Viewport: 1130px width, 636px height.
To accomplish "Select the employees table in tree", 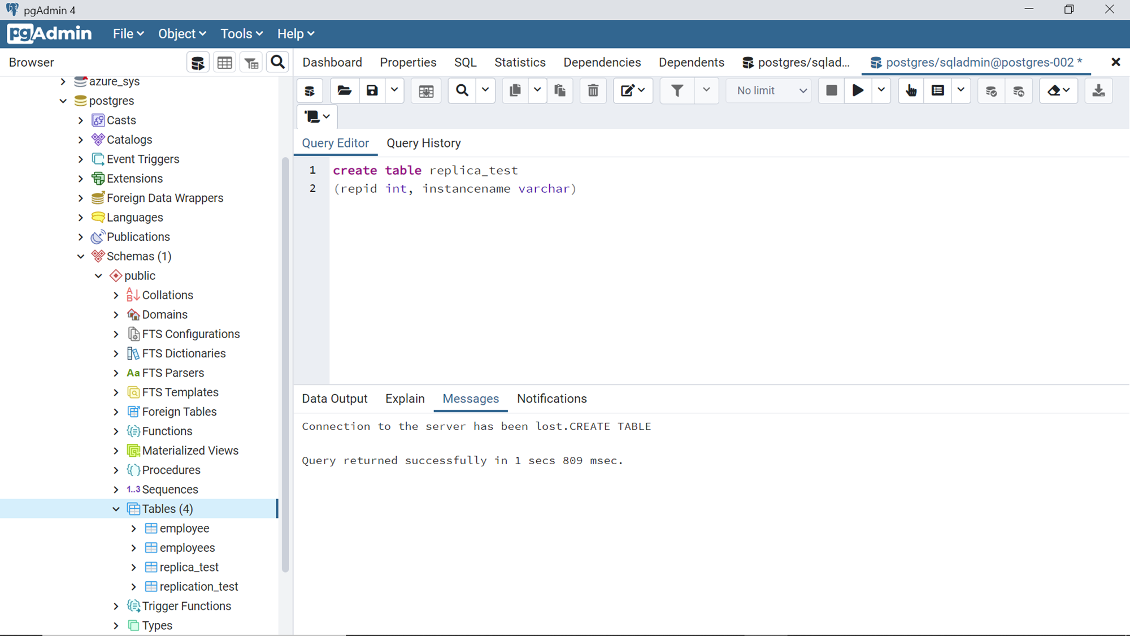I will click(187, 548).
